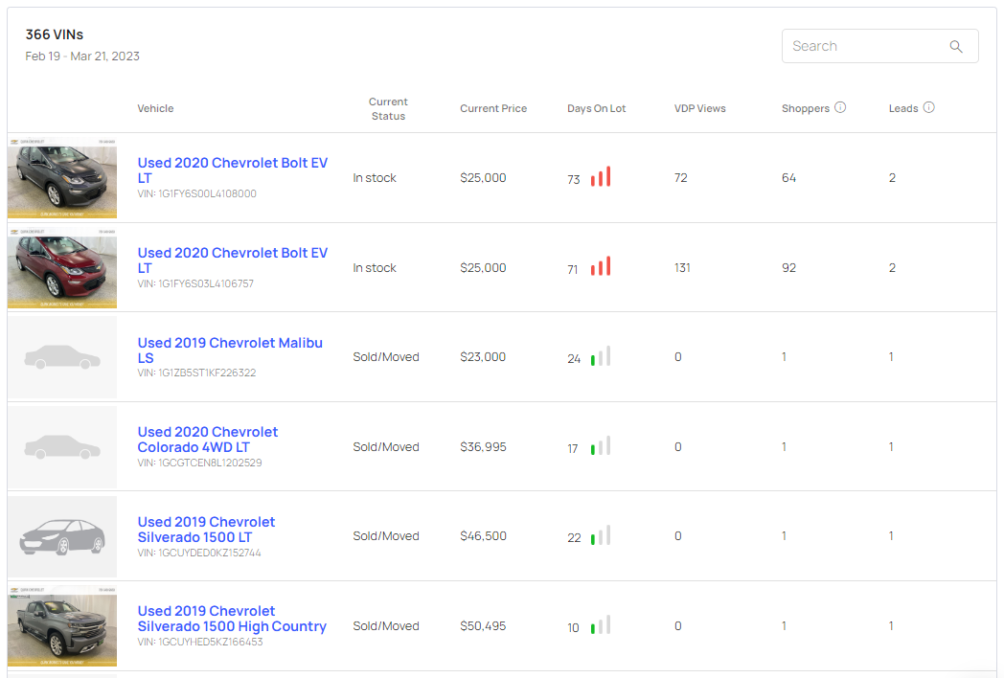
Task: Open the gray 2020 Chevrolet Bolt EV link
Action: pos(232,169)
